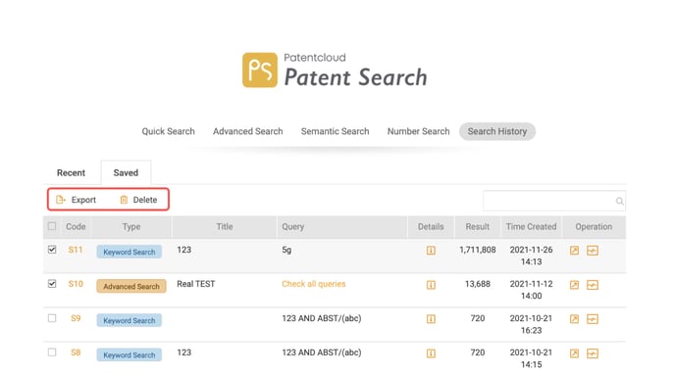The image size is (675, 374).
Task: Check the S9 row checkbox
Action: tap(52, 318)
